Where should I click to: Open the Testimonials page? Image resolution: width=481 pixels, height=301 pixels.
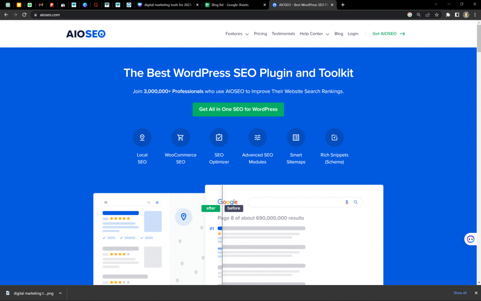click(x=283, y=34)
